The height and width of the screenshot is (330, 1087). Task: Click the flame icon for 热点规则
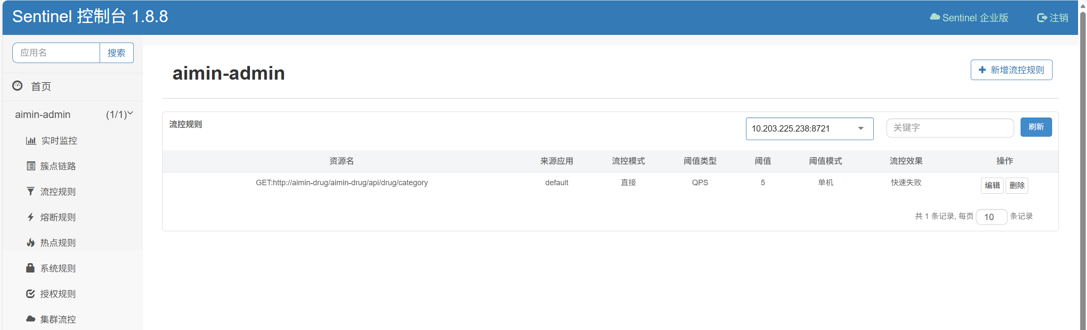point(31,243)
